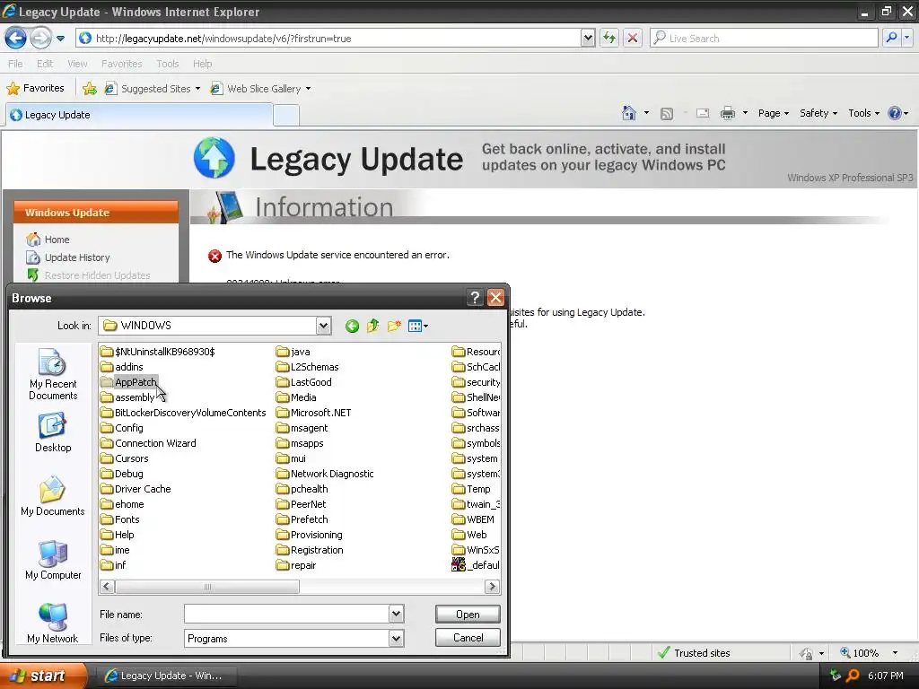Click the Live Search input box
Screen dimensions: 919x689
(x=764, y=38)
